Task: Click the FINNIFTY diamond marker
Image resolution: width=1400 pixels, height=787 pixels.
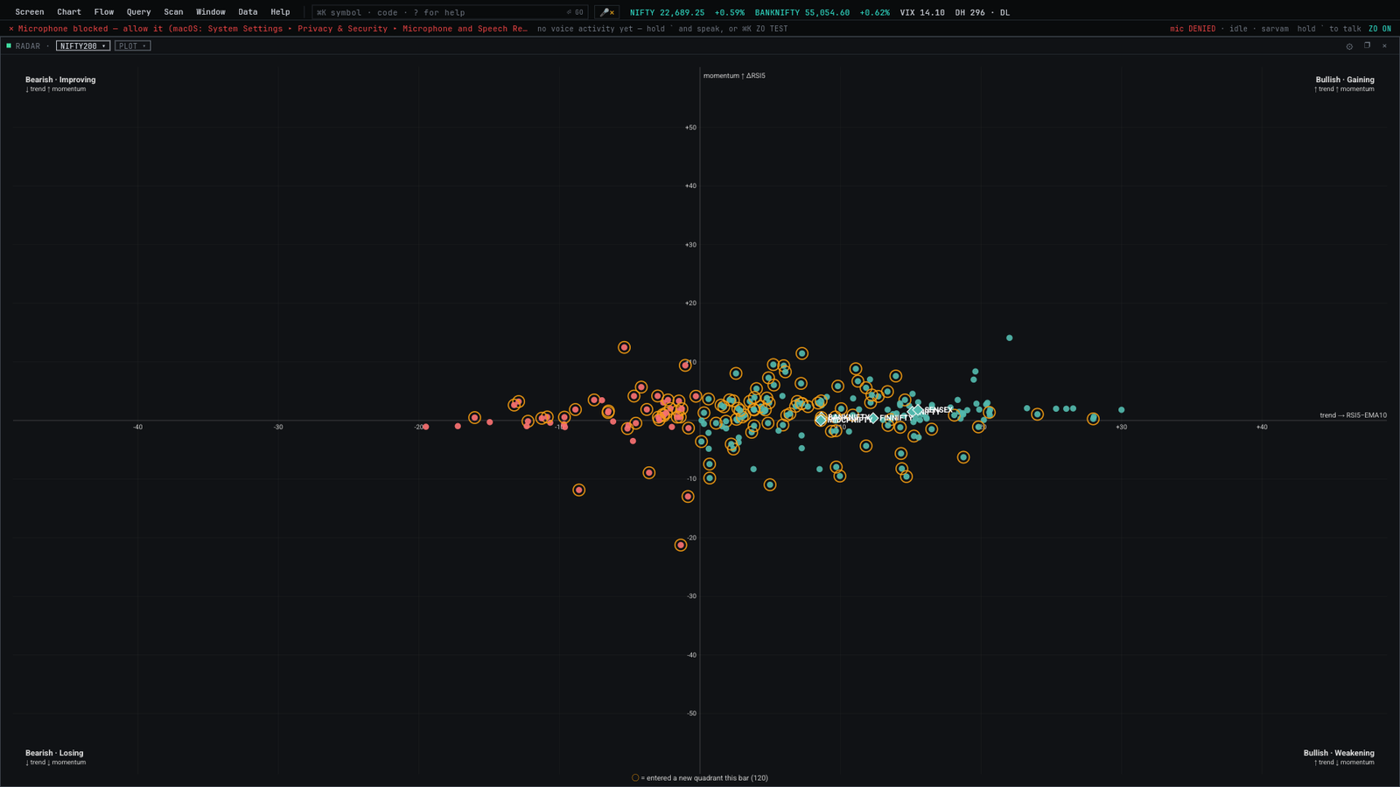Action: click(873, 418)
